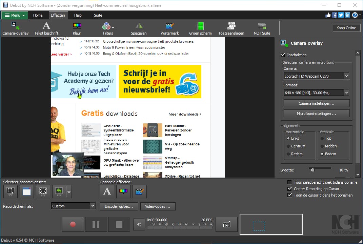Choose the Top vertical alignment option
The height and width of the screenshot is (244, 363).
point(322,138)
